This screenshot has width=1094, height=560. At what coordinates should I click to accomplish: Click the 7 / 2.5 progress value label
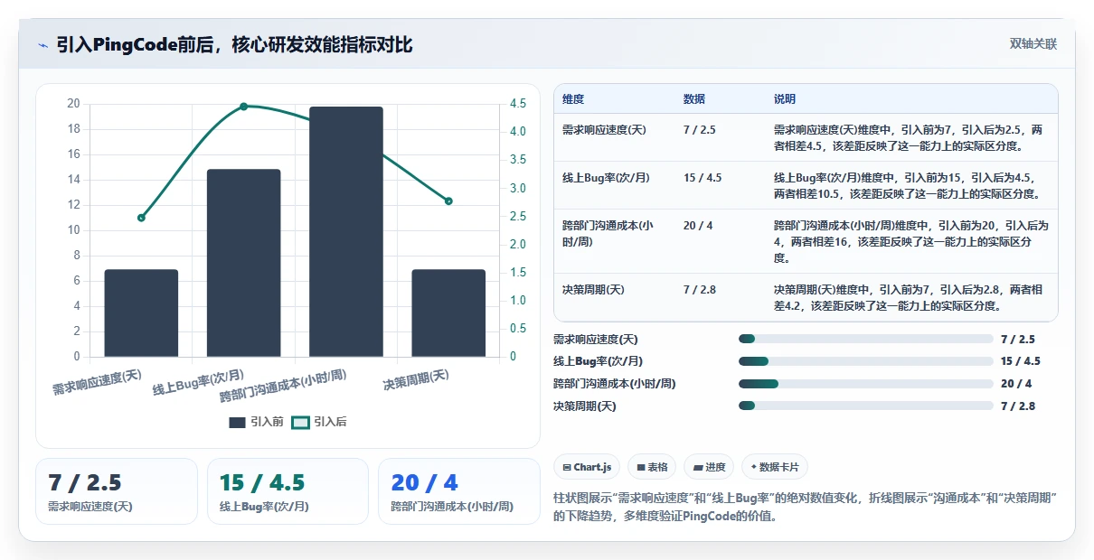click(1018, 339)
